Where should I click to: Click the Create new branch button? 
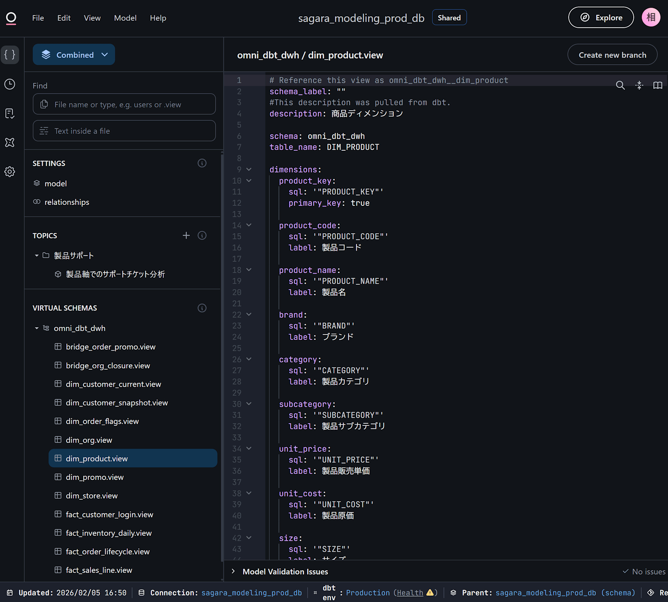612,55
